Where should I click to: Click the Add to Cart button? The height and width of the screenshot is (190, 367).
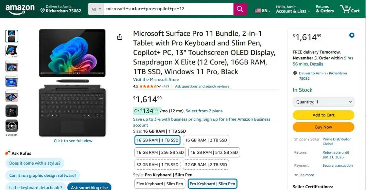click(x=323, y=115)
